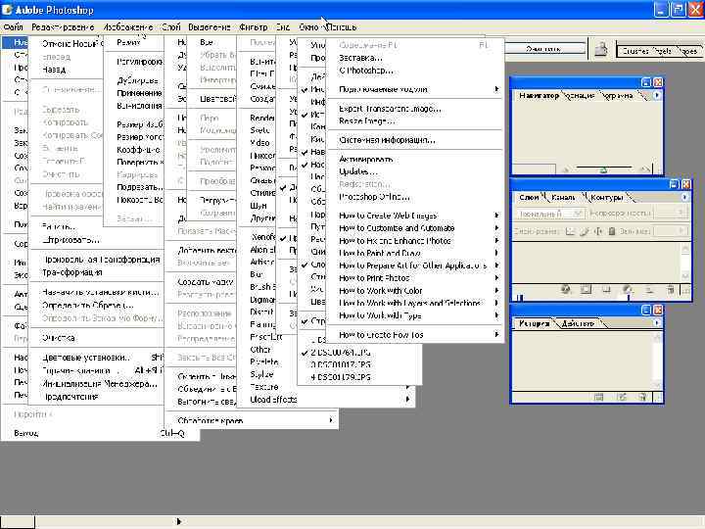The height and width of the screenshot is (529, 705).
Task: Open the Файл menu
Action: [x=13, y=27]
